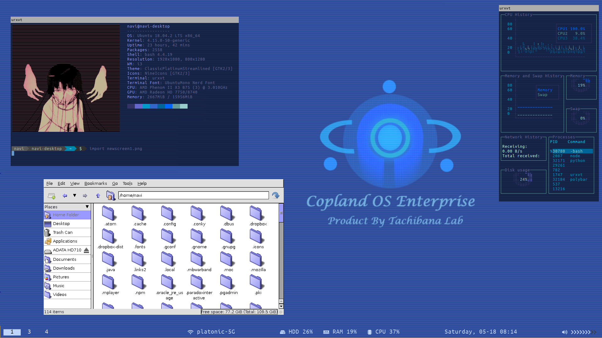Select the .java folder icon
The width and height of the screenshot is (602, 338).
110,259
